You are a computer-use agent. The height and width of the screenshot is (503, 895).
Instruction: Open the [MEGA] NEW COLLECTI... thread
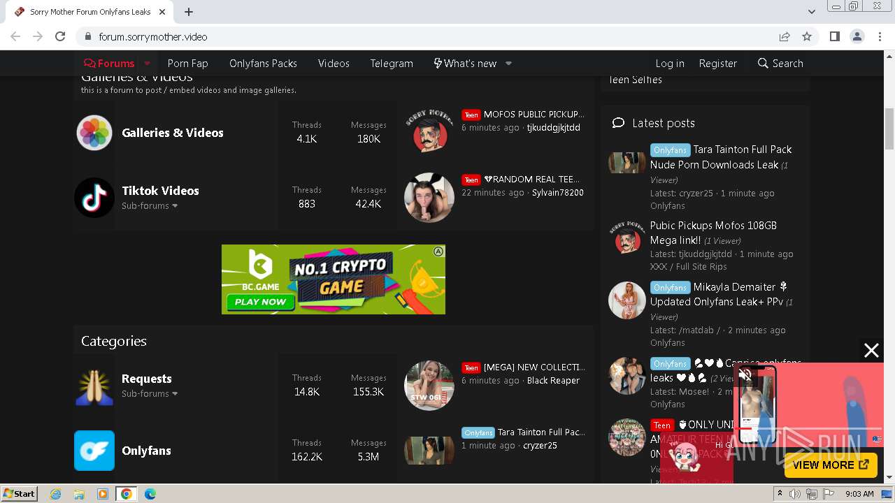pos(534,367)
